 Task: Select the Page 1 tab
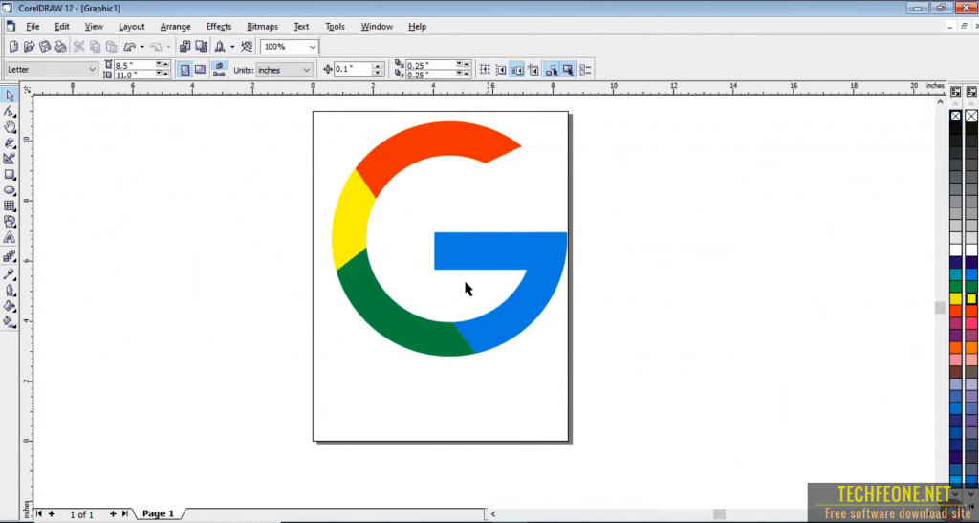pos(158,513)
